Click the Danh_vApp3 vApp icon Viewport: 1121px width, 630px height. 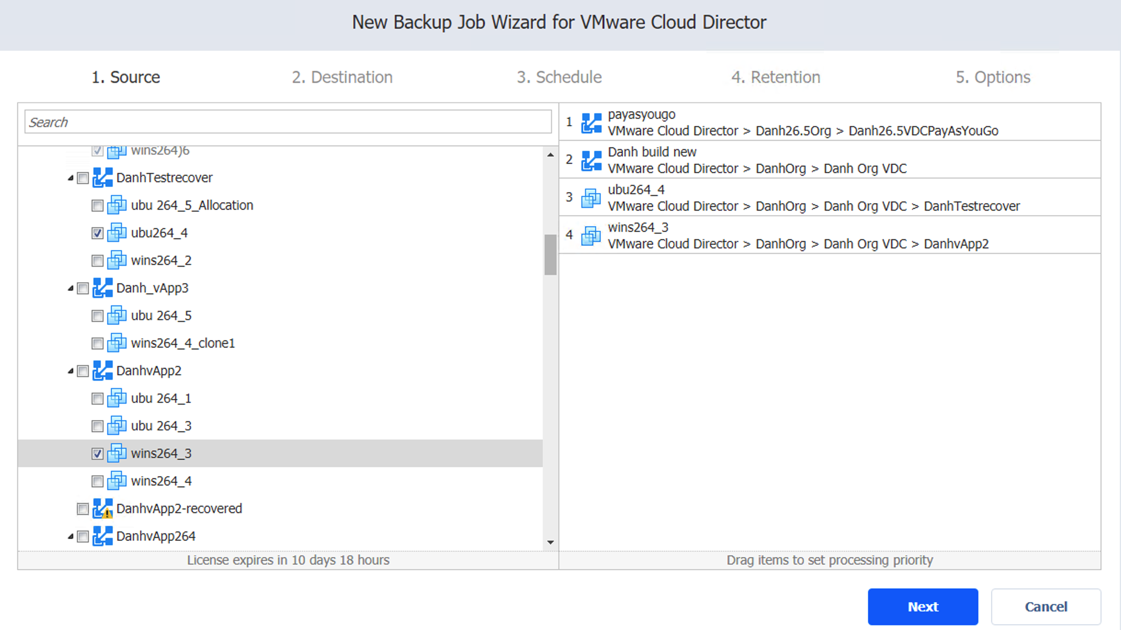pyautogui.click(x=102, y=288)
